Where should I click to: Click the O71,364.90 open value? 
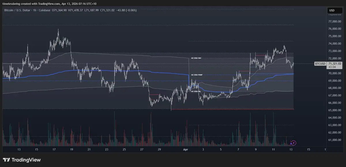click(59, 10)
